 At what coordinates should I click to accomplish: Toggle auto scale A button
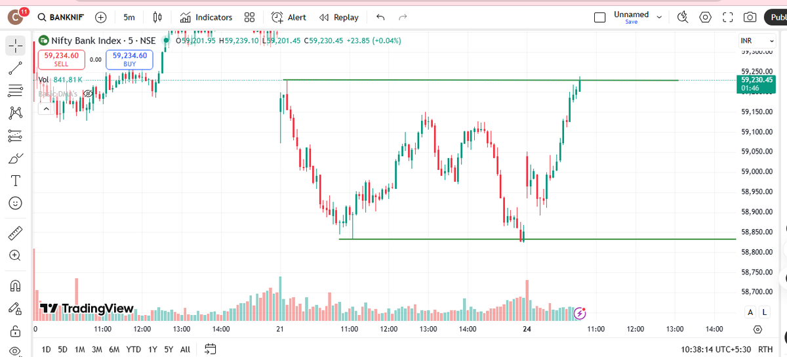coord(750,312)
